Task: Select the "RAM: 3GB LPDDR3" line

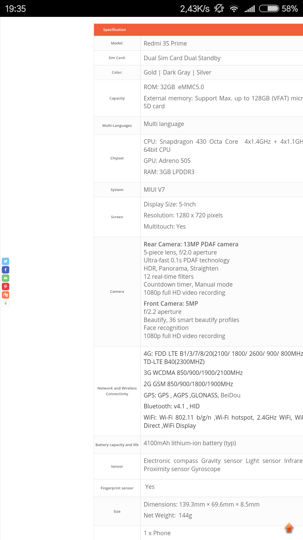Action: [169, 172]
